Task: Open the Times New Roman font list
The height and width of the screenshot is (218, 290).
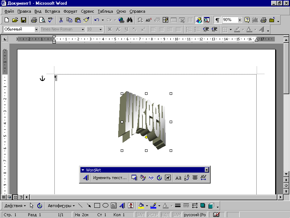Action: point(83,29)
